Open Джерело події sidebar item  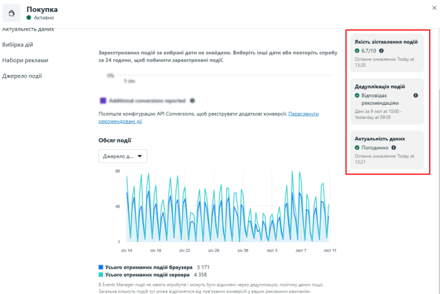[22, 76]
